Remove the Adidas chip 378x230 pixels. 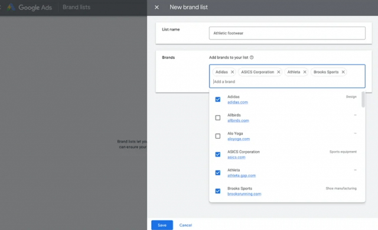232,72
